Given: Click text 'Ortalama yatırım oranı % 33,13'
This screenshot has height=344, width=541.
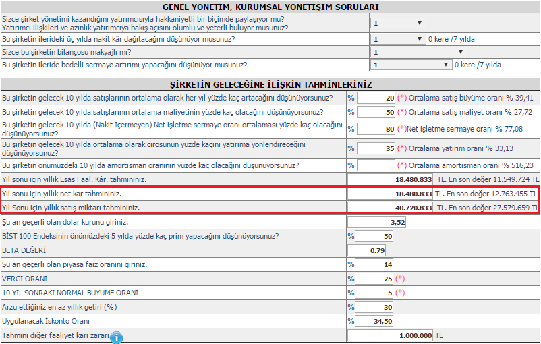Looking at the screenshot, I should (x=461, y=148).
